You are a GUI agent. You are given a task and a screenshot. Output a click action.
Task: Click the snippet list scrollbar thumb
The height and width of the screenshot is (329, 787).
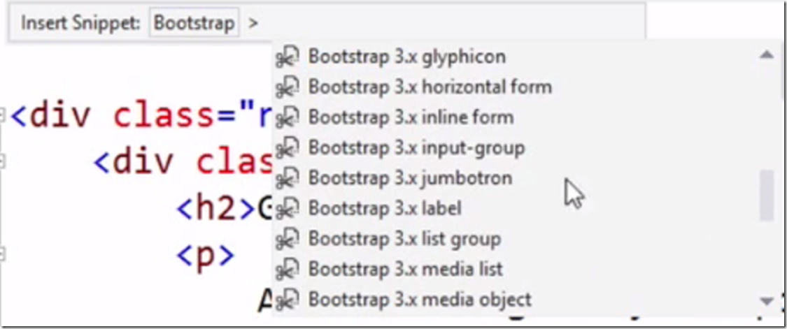pyautogui.click(x=767, y=196)
